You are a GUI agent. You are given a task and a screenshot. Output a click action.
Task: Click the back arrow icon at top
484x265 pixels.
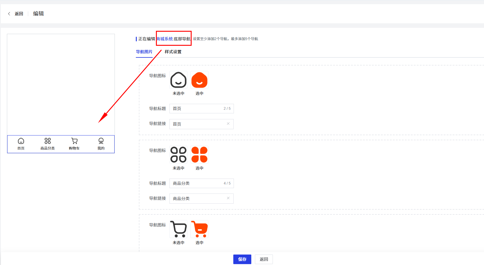coord(9,14)
